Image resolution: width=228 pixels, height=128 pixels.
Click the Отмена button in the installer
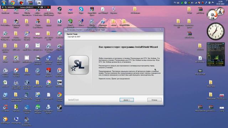(154, 100)
